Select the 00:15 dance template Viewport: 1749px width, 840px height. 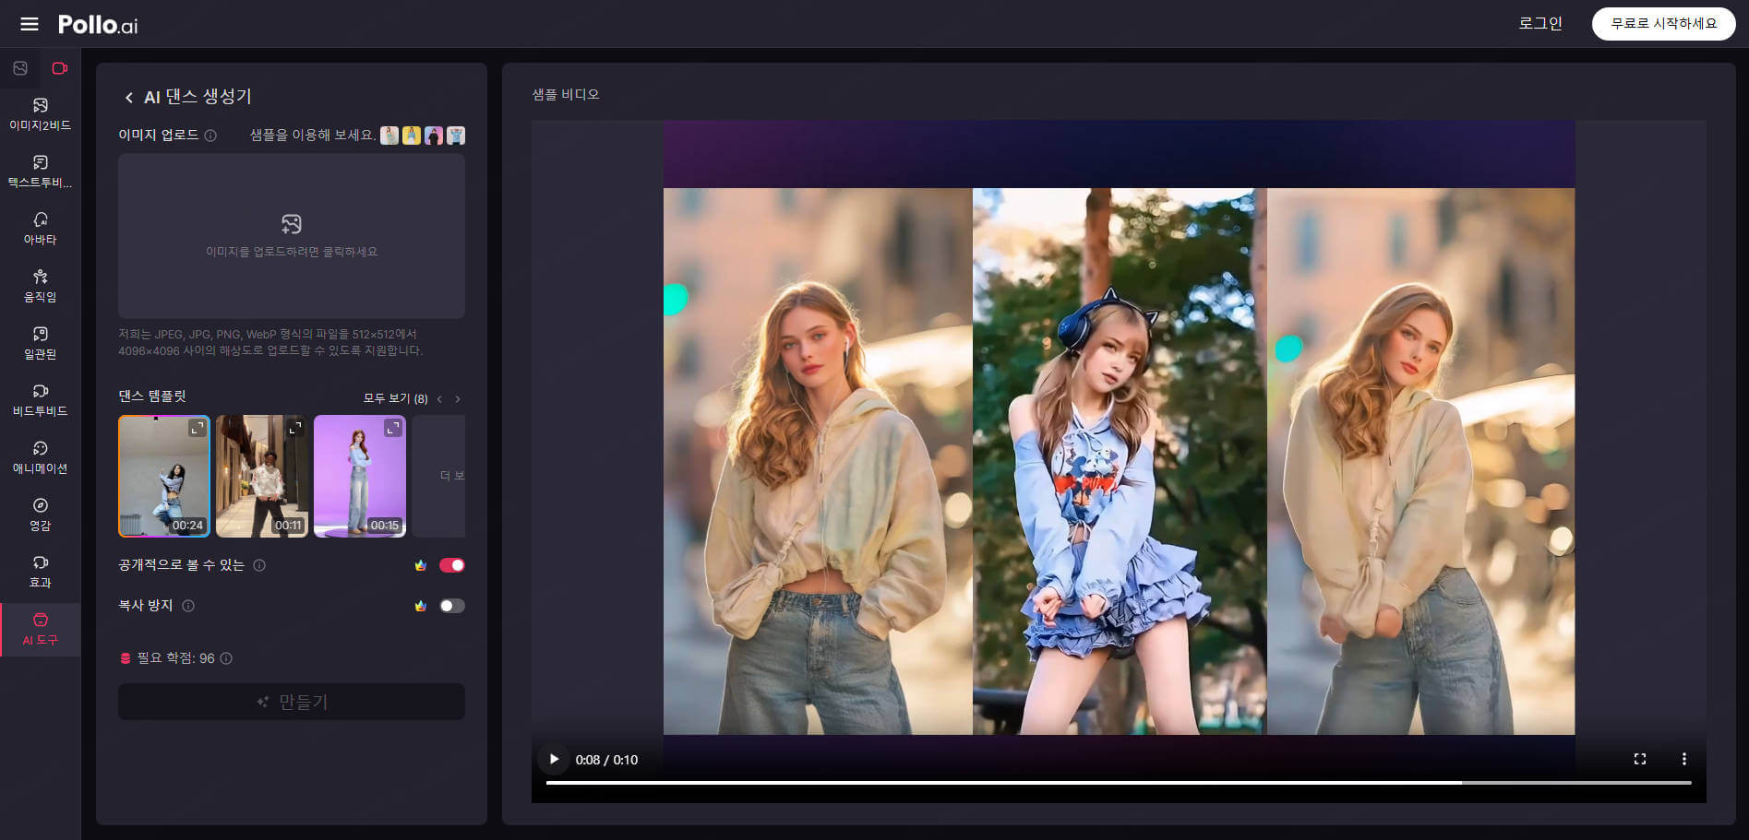point(360,476)
